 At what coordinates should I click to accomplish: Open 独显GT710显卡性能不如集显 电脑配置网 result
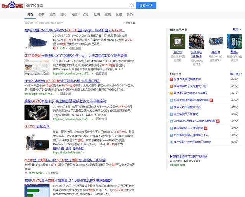click(69, 181)
